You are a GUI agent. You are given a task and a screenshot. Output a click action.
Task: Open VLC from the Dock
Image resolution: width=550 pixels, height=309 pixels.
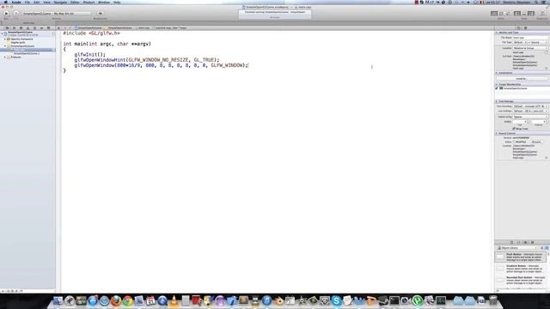click(174, 300)
